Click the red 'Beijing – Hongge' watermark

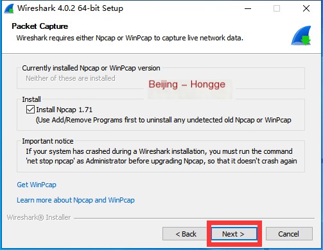pyautogui.click(x=187, y=84)
